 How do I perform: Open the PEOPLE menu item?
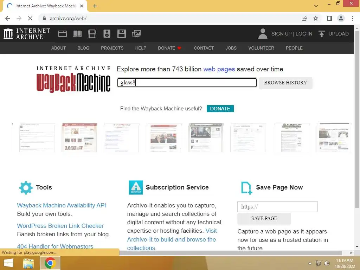(x=294, y=48)
